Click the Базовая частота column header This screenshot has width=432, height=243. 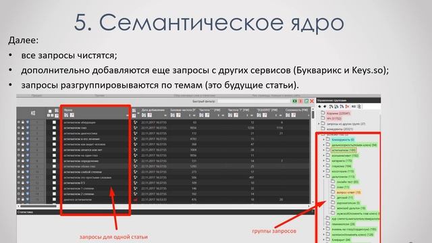(x=183, y=110)
